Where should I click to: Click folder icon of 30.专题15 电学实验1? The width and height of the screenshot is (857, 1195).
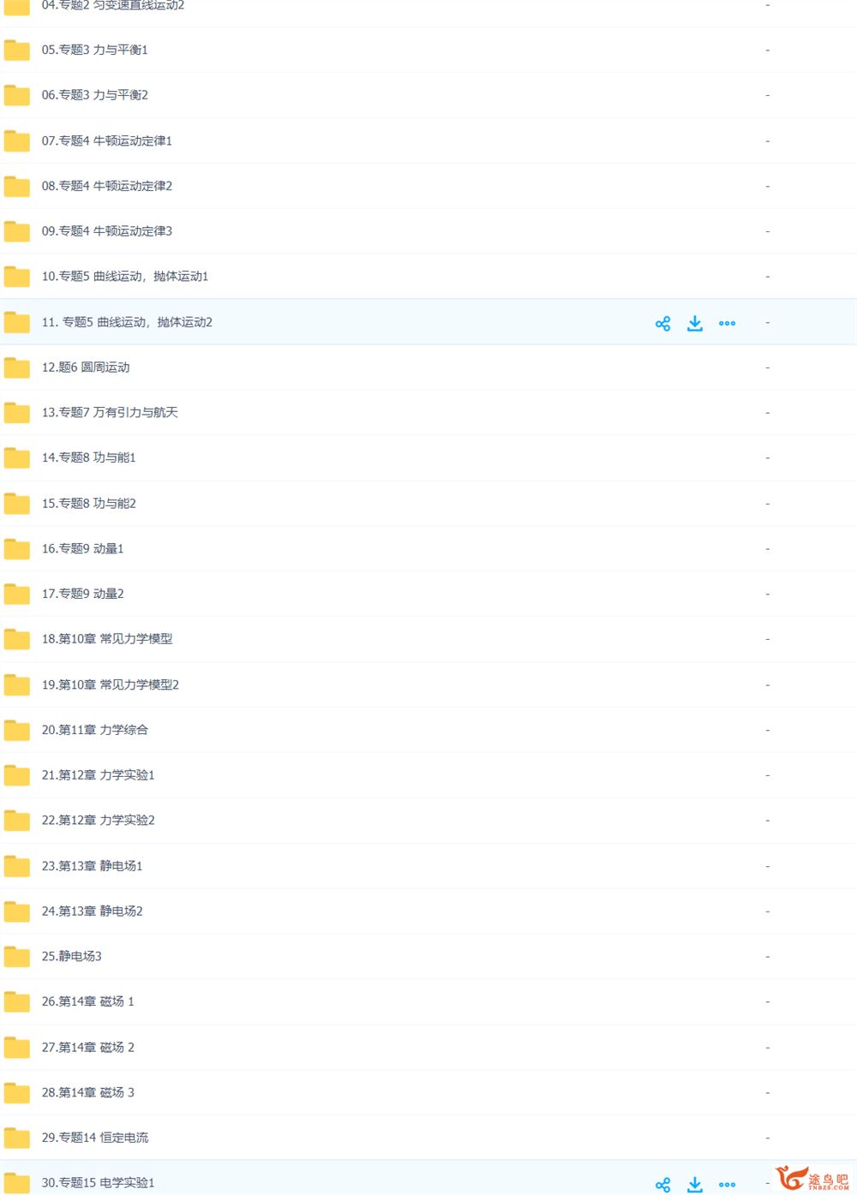tap(17, 1183)
